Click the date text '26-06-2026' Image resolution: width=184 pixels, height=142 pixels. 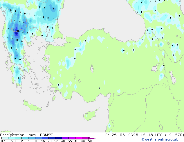coord(125,135)
